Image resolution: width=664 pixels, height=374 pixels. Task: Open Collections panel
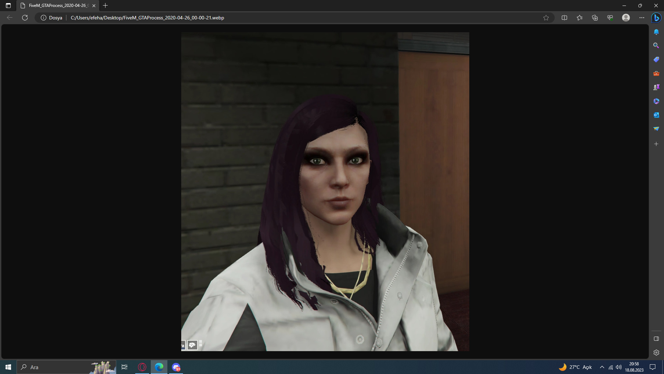[x=595, y=18]
